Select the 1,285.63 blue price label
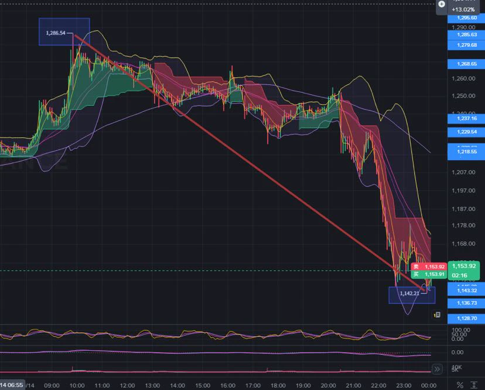Viewport: 485px width, 390px height. [x=466, y=34]
